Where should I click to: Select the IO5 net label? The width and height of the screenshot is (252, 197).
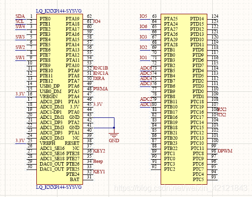143,16
